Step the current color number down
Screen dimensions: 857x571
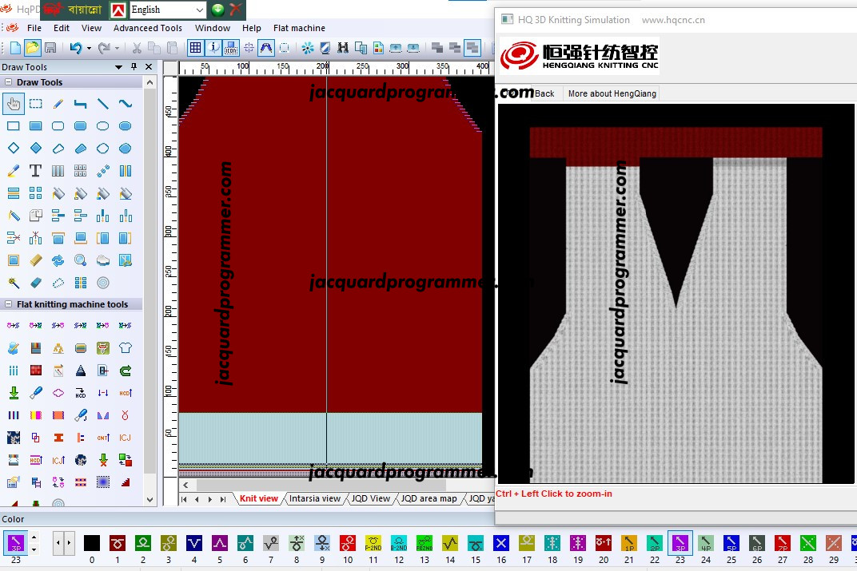tap(34, 549)
